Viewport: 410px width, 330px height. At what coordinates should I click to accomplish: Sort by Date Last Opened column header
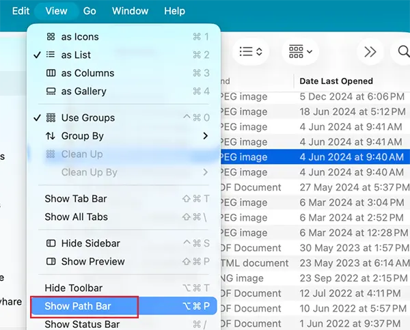[336, 81]
